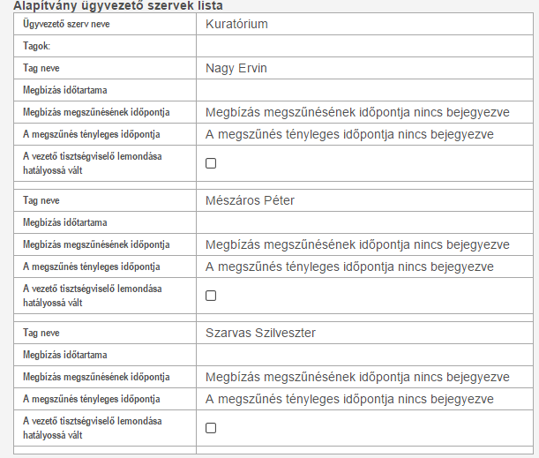The image size is (539, 458).
Task: Click the 'Ügyvezető szerv neve' label
Action: pyautogui.click(x=66, y=24)
